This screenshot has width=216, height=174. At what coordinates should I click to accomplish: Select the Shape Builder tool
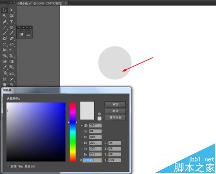4,56
